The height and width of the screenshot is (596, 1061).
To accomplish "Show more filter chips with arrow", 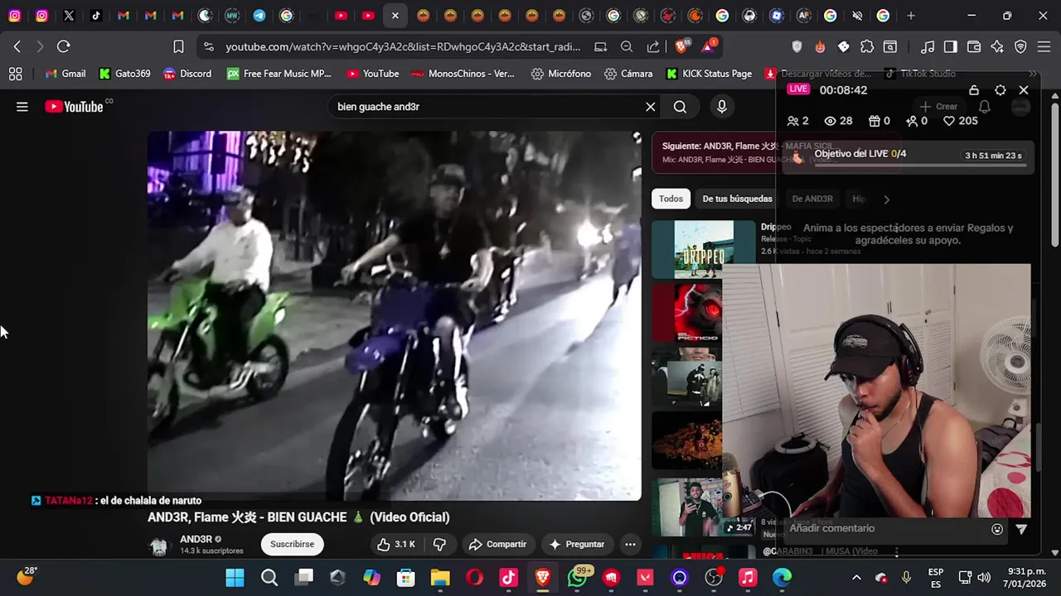I will tap(886, 199).
